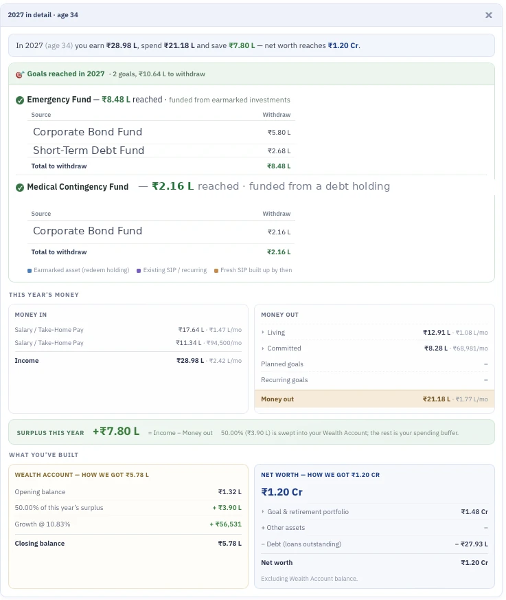Click 'SURPLUS THIS YEAR' label
The width and height of the screenshot is (506, 600).
pyautogui.click(x=50, y=433)
